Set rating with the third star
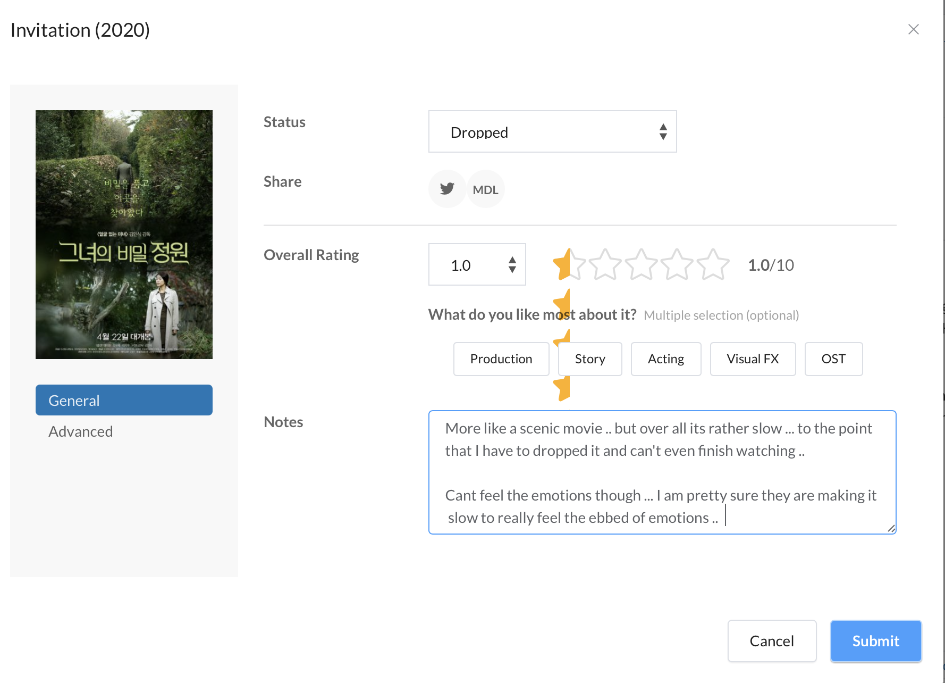 click(641, 264)
